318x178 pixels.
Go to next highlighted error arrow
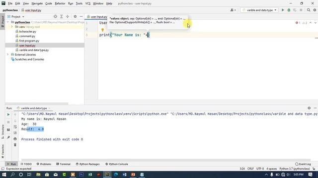pos(315,23)
